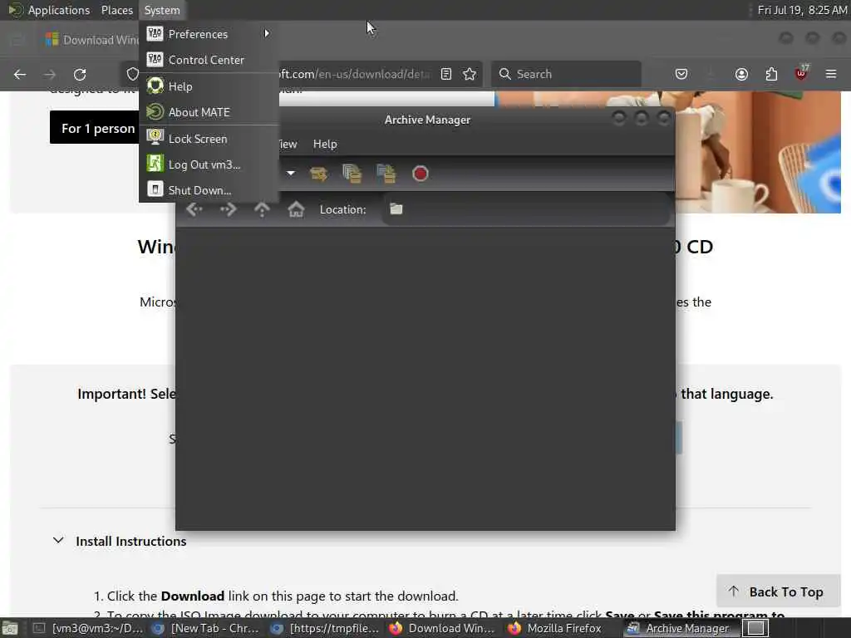Click the About MATE logo icon
851x638 pixels.
point(155,112)
